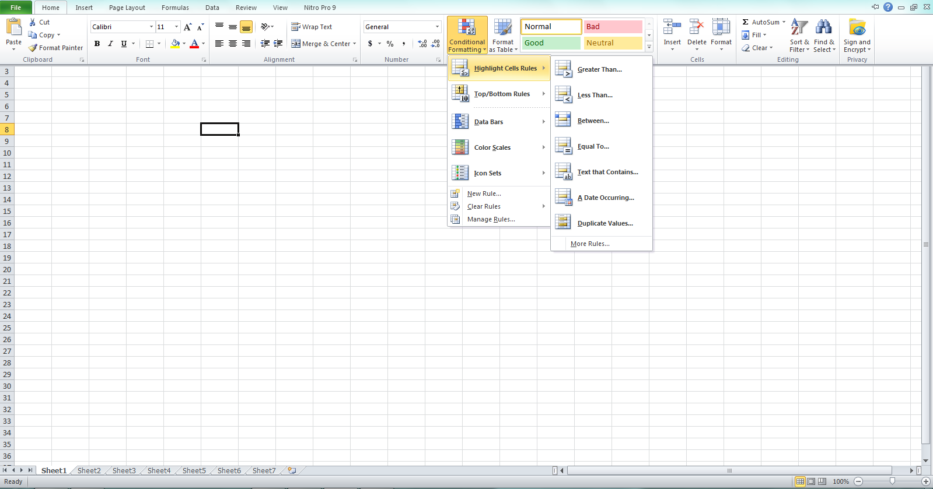Toggle bold formatting
The image size is (933, 489).
[97, 44]
